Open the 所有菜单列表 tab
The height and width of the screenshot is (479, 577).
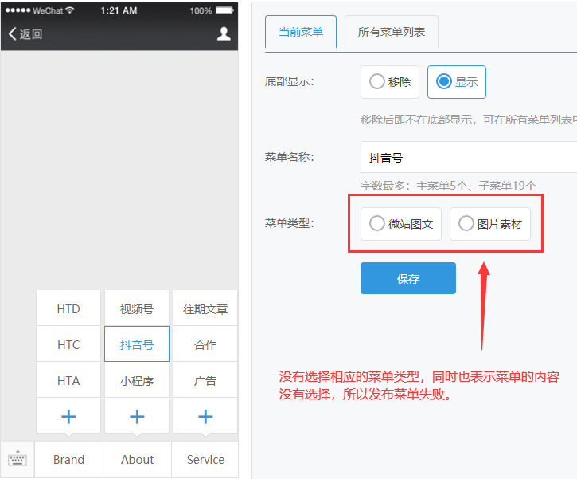[x=392, y=32]
